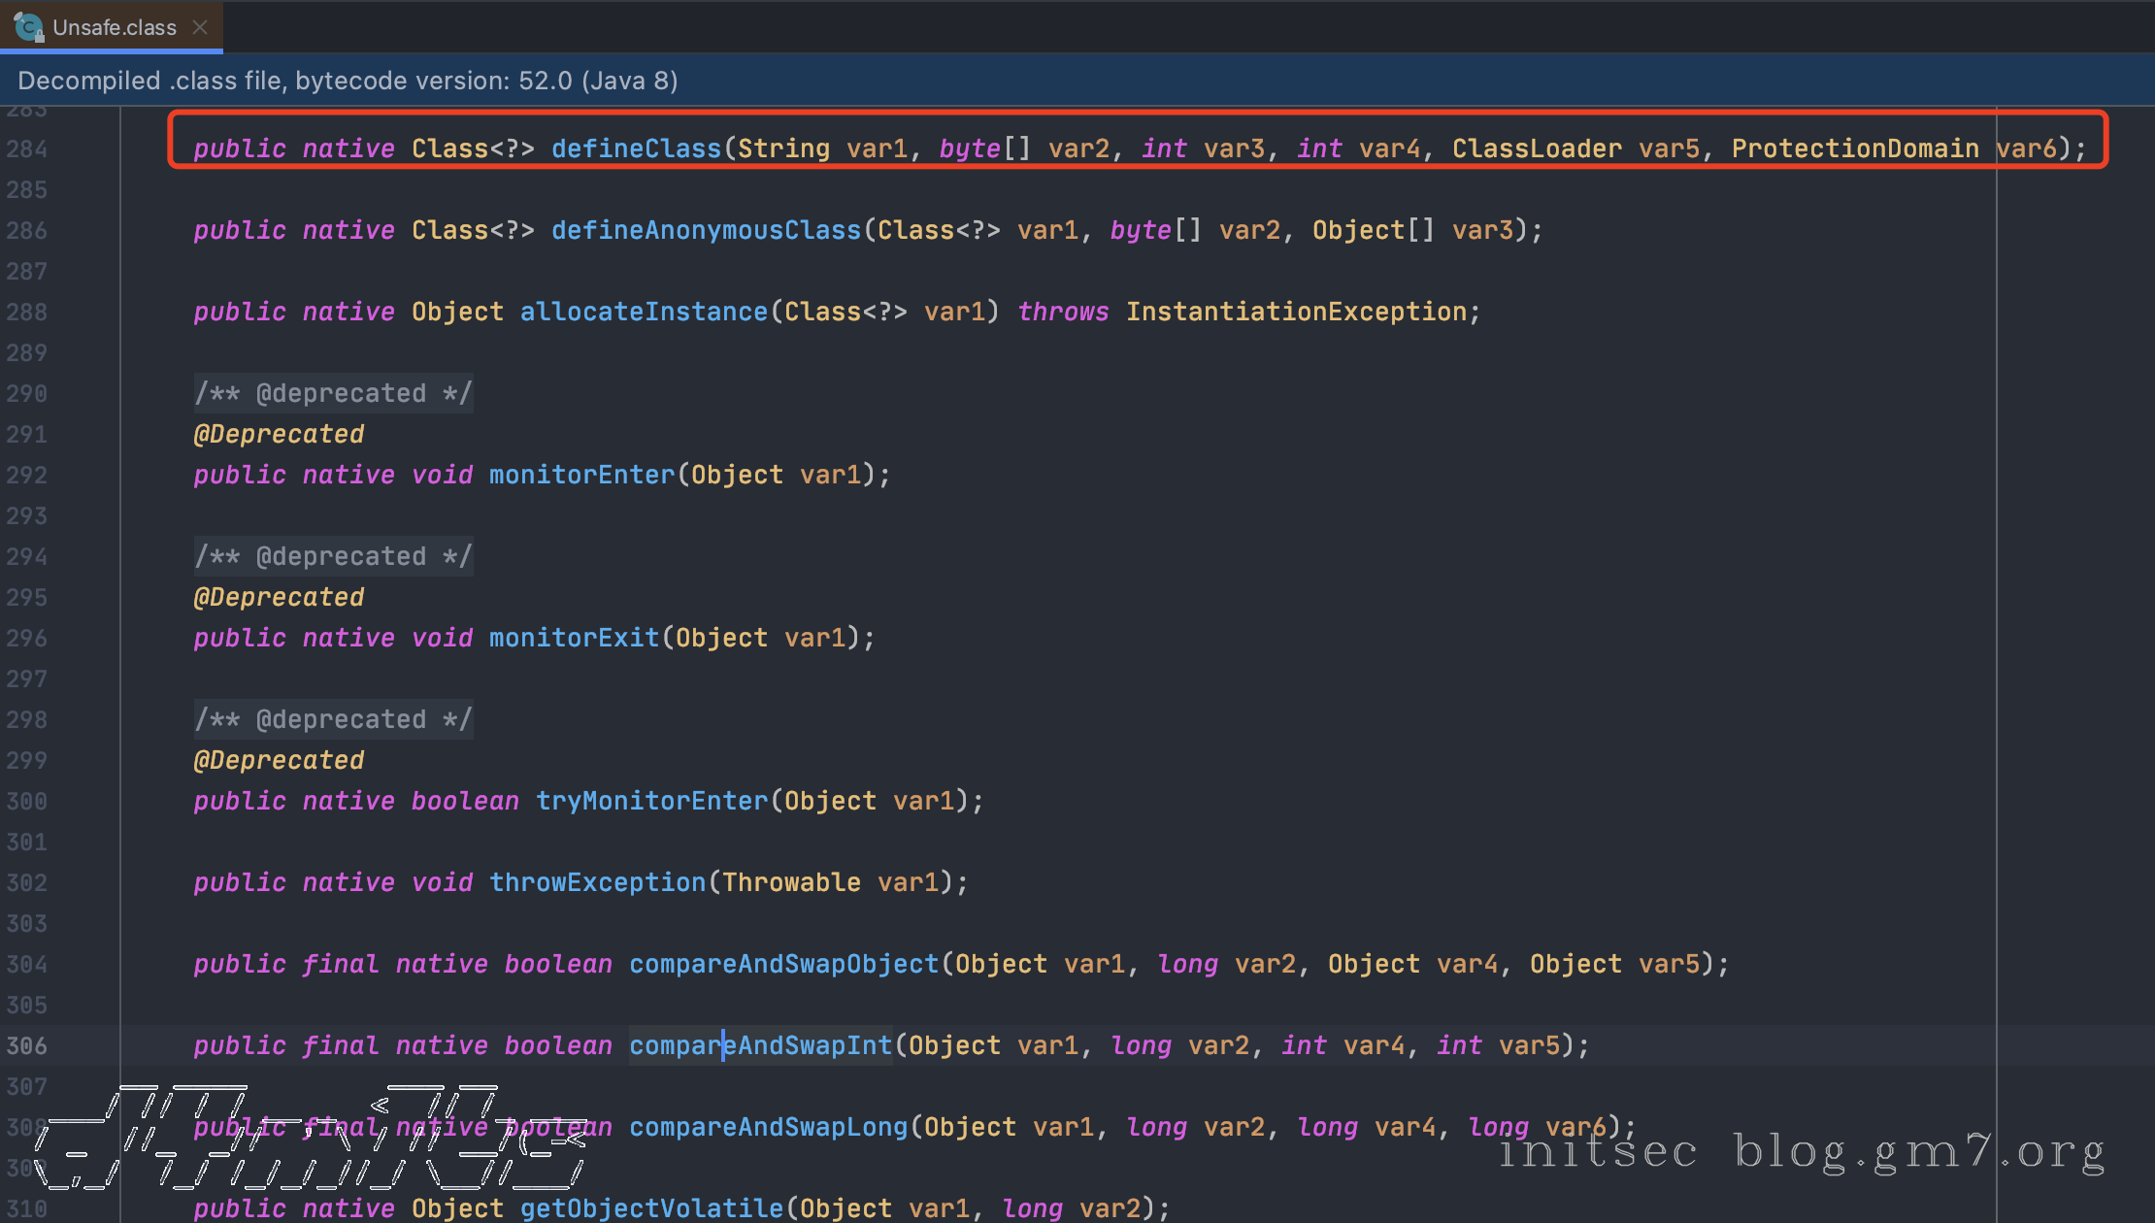Image resolution: width=2155 pixels, height=1223 pixels.
Task: Expand folded @deprecated comment on line 294
Action: coord(333,556)
